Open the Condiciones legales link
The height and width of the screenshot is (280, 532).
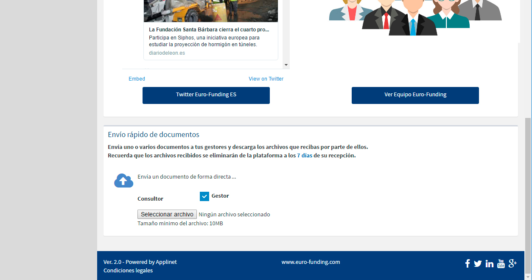point(128,271)
